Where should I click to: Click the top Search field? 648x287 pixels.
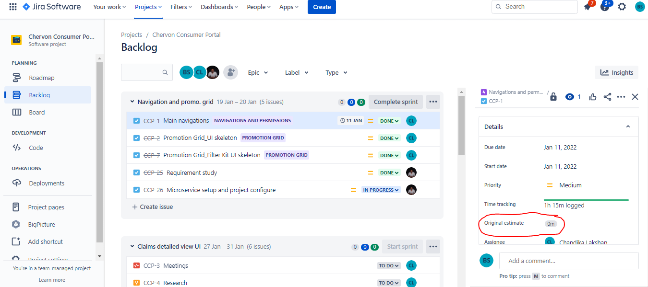coord(535,7)
